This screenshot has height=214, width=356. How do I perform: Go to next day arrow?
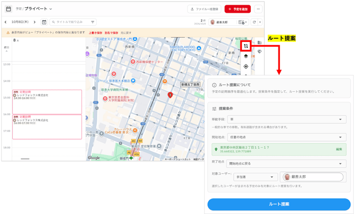(35, 22)
